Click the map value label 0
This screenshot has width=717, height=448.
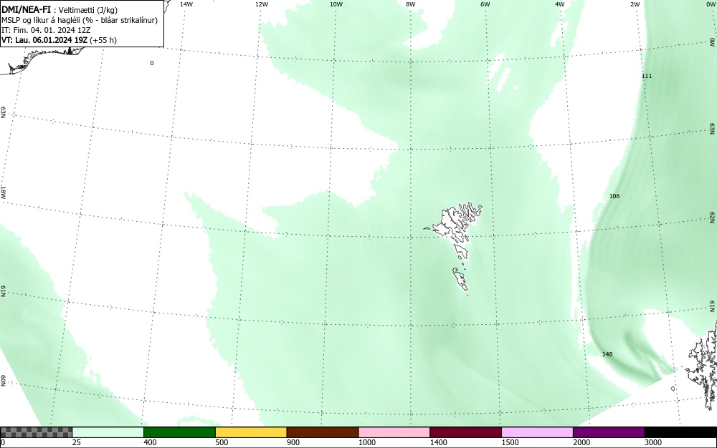[x=152, y=63]
